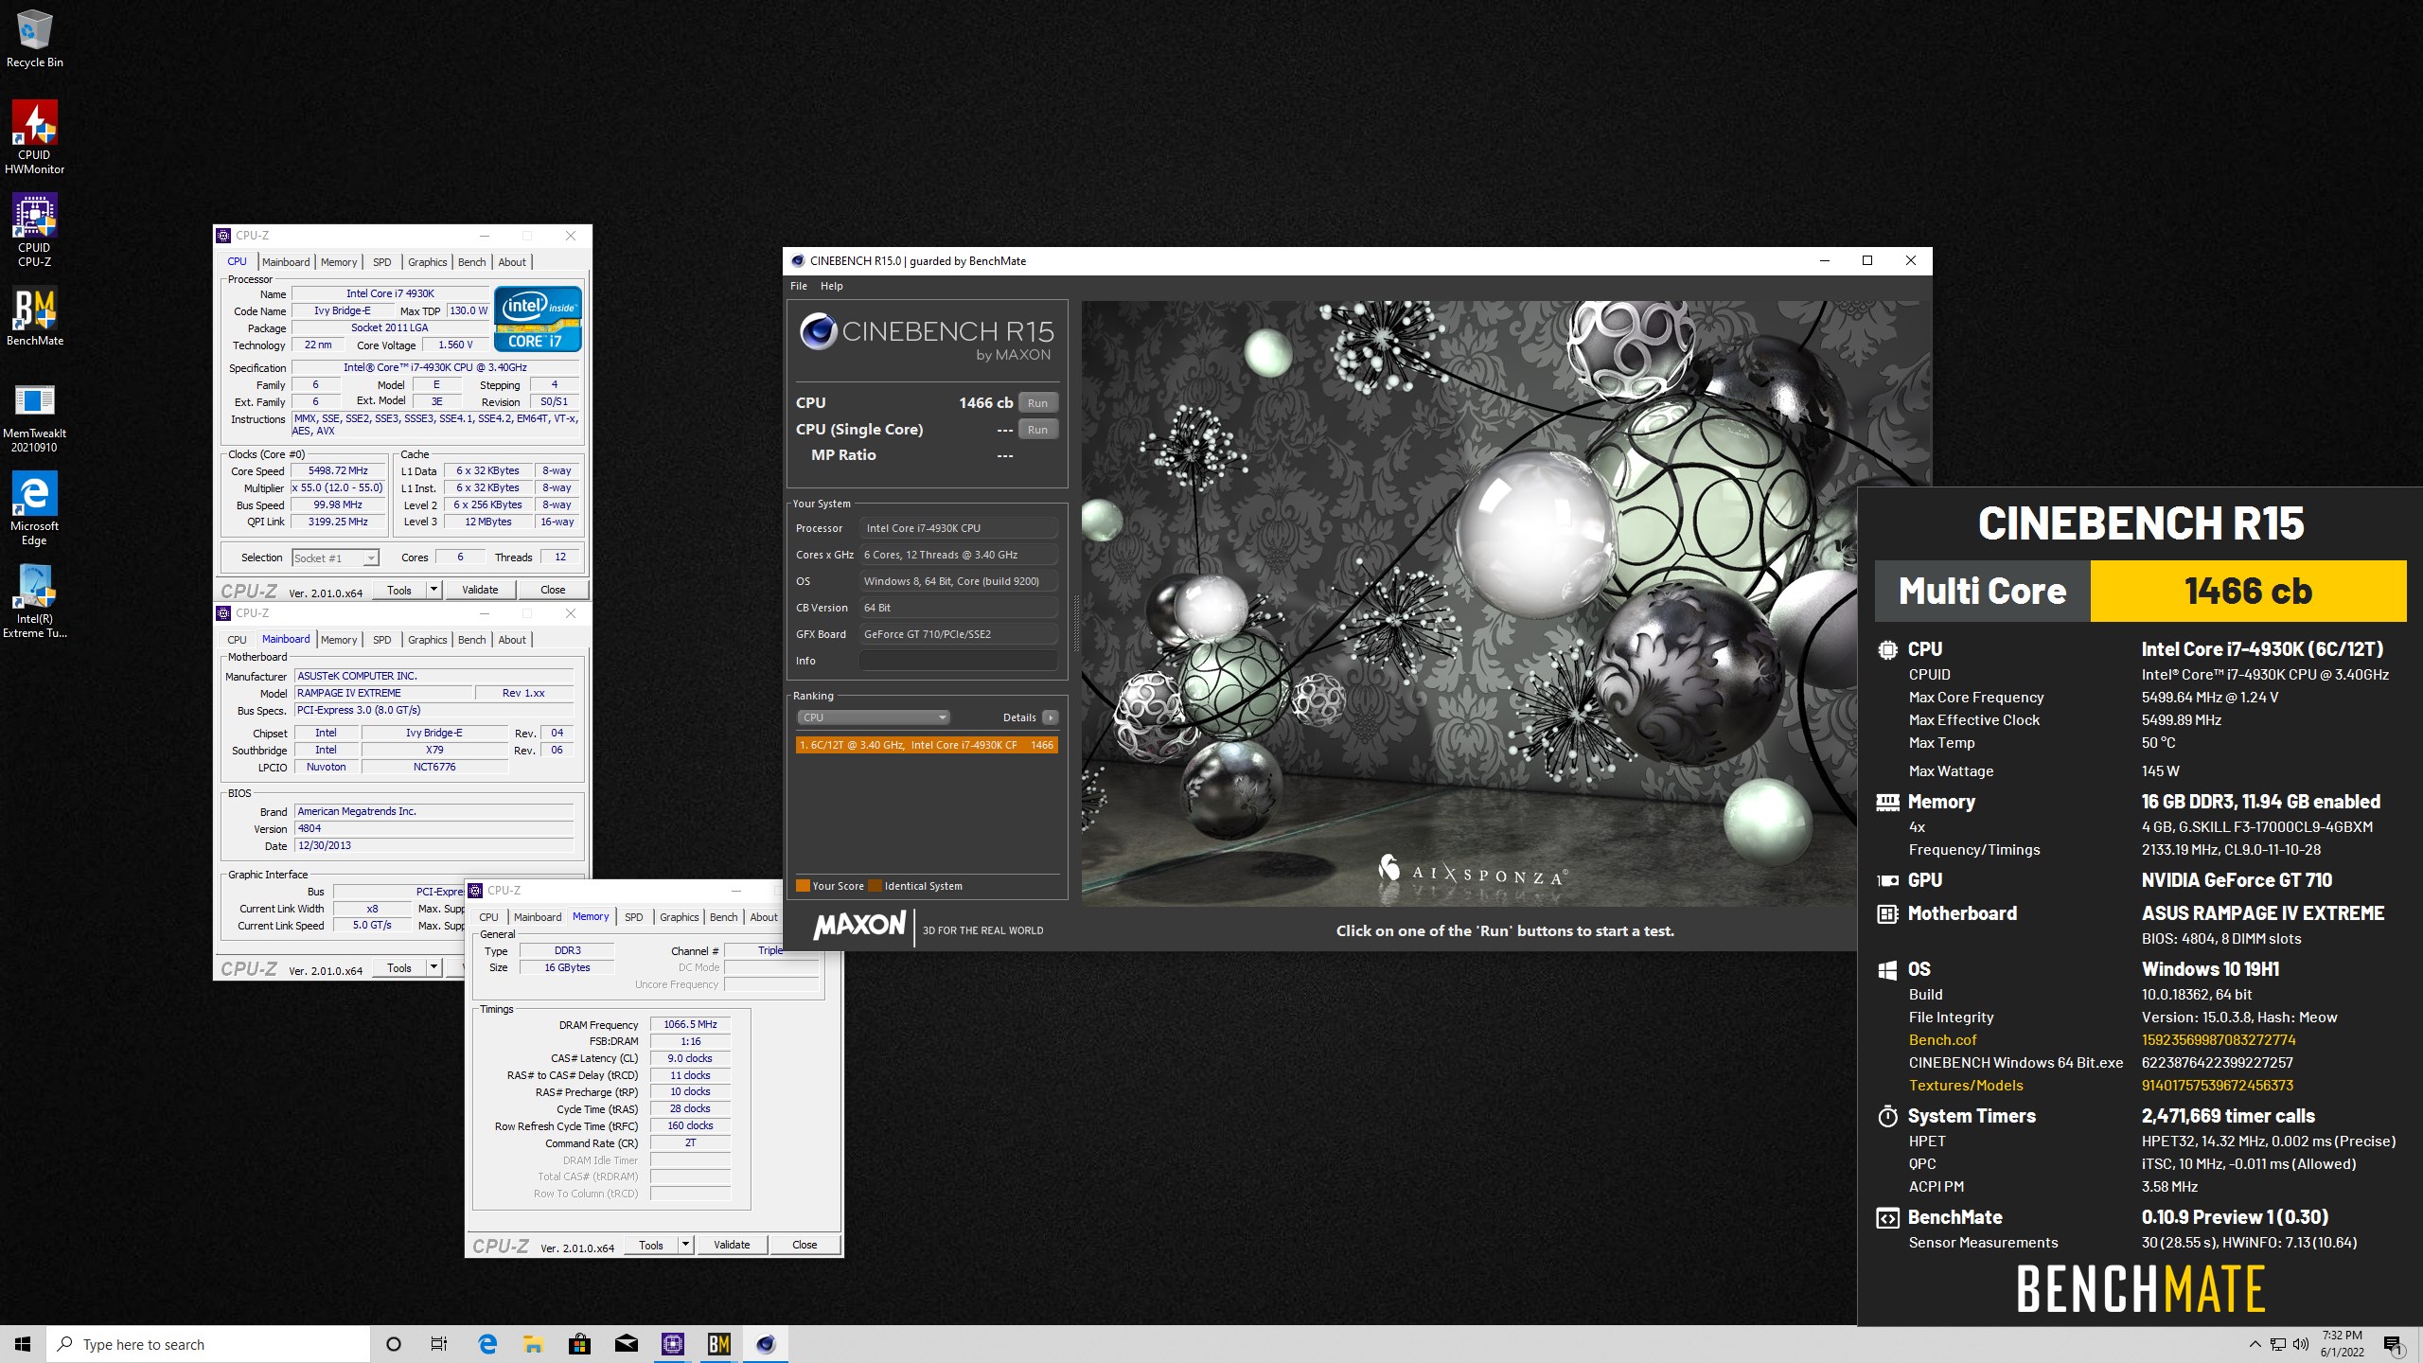
Task: Open the Socket #1 selection dropdown
Action: [335, 558]
